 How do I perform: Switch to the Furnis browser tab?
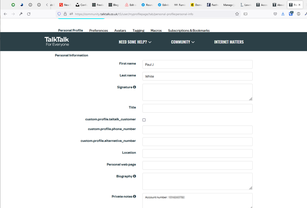tap(180, 5)
